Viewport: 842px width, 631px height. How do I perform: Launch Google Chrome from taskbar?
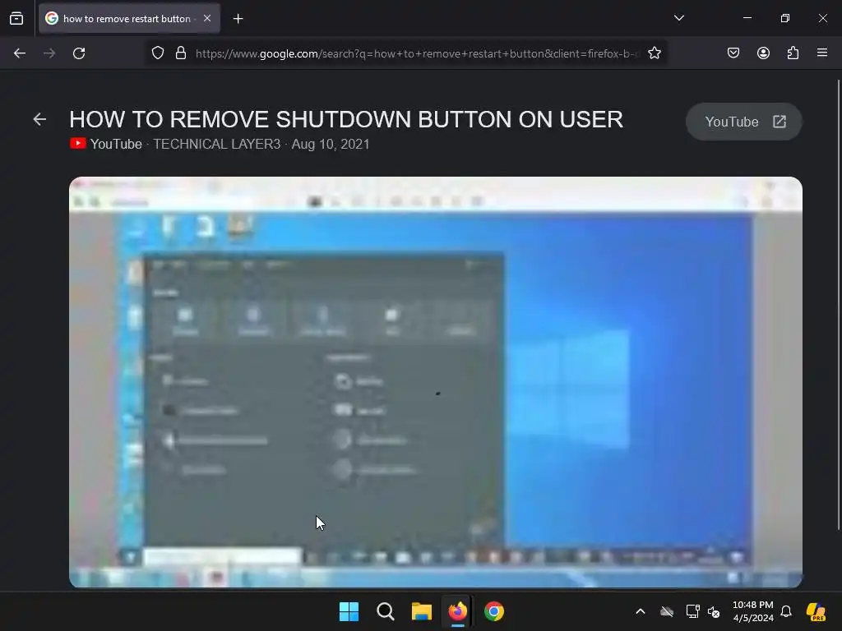point(494,611)
